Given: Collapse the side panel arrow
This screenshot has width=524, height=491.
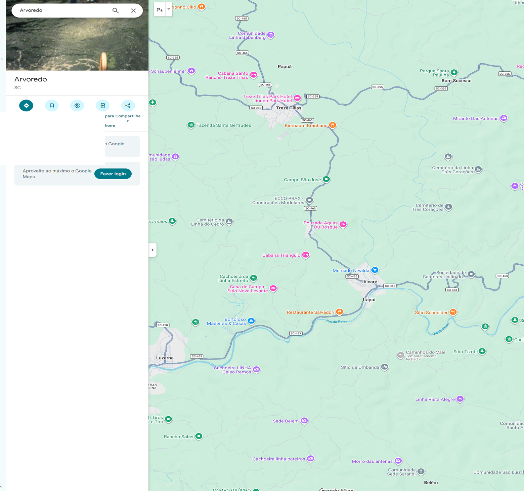Looking at the screenshot, I should pyautogui.click(x=152, y=250).
